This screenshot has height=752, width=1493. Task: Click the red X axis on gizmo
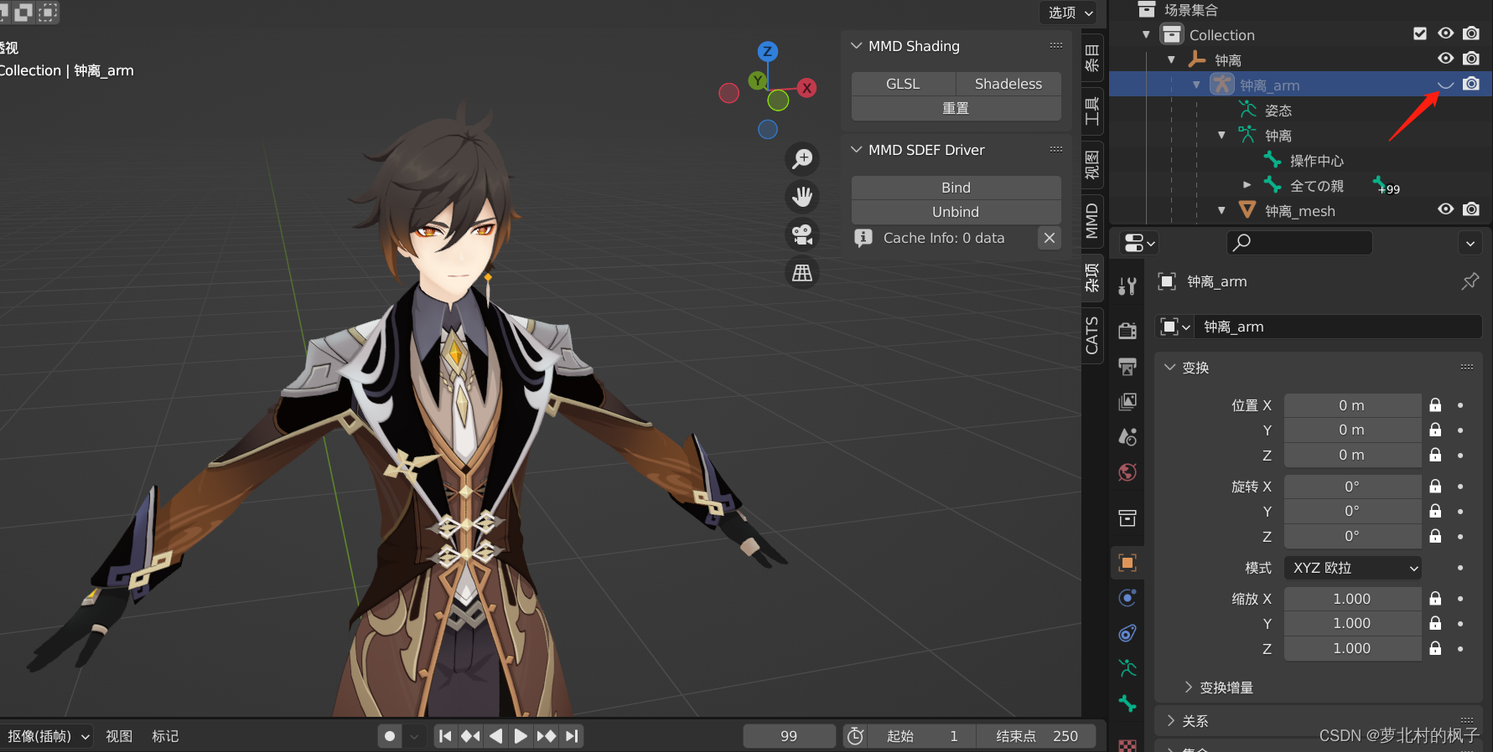coord(806,88)
